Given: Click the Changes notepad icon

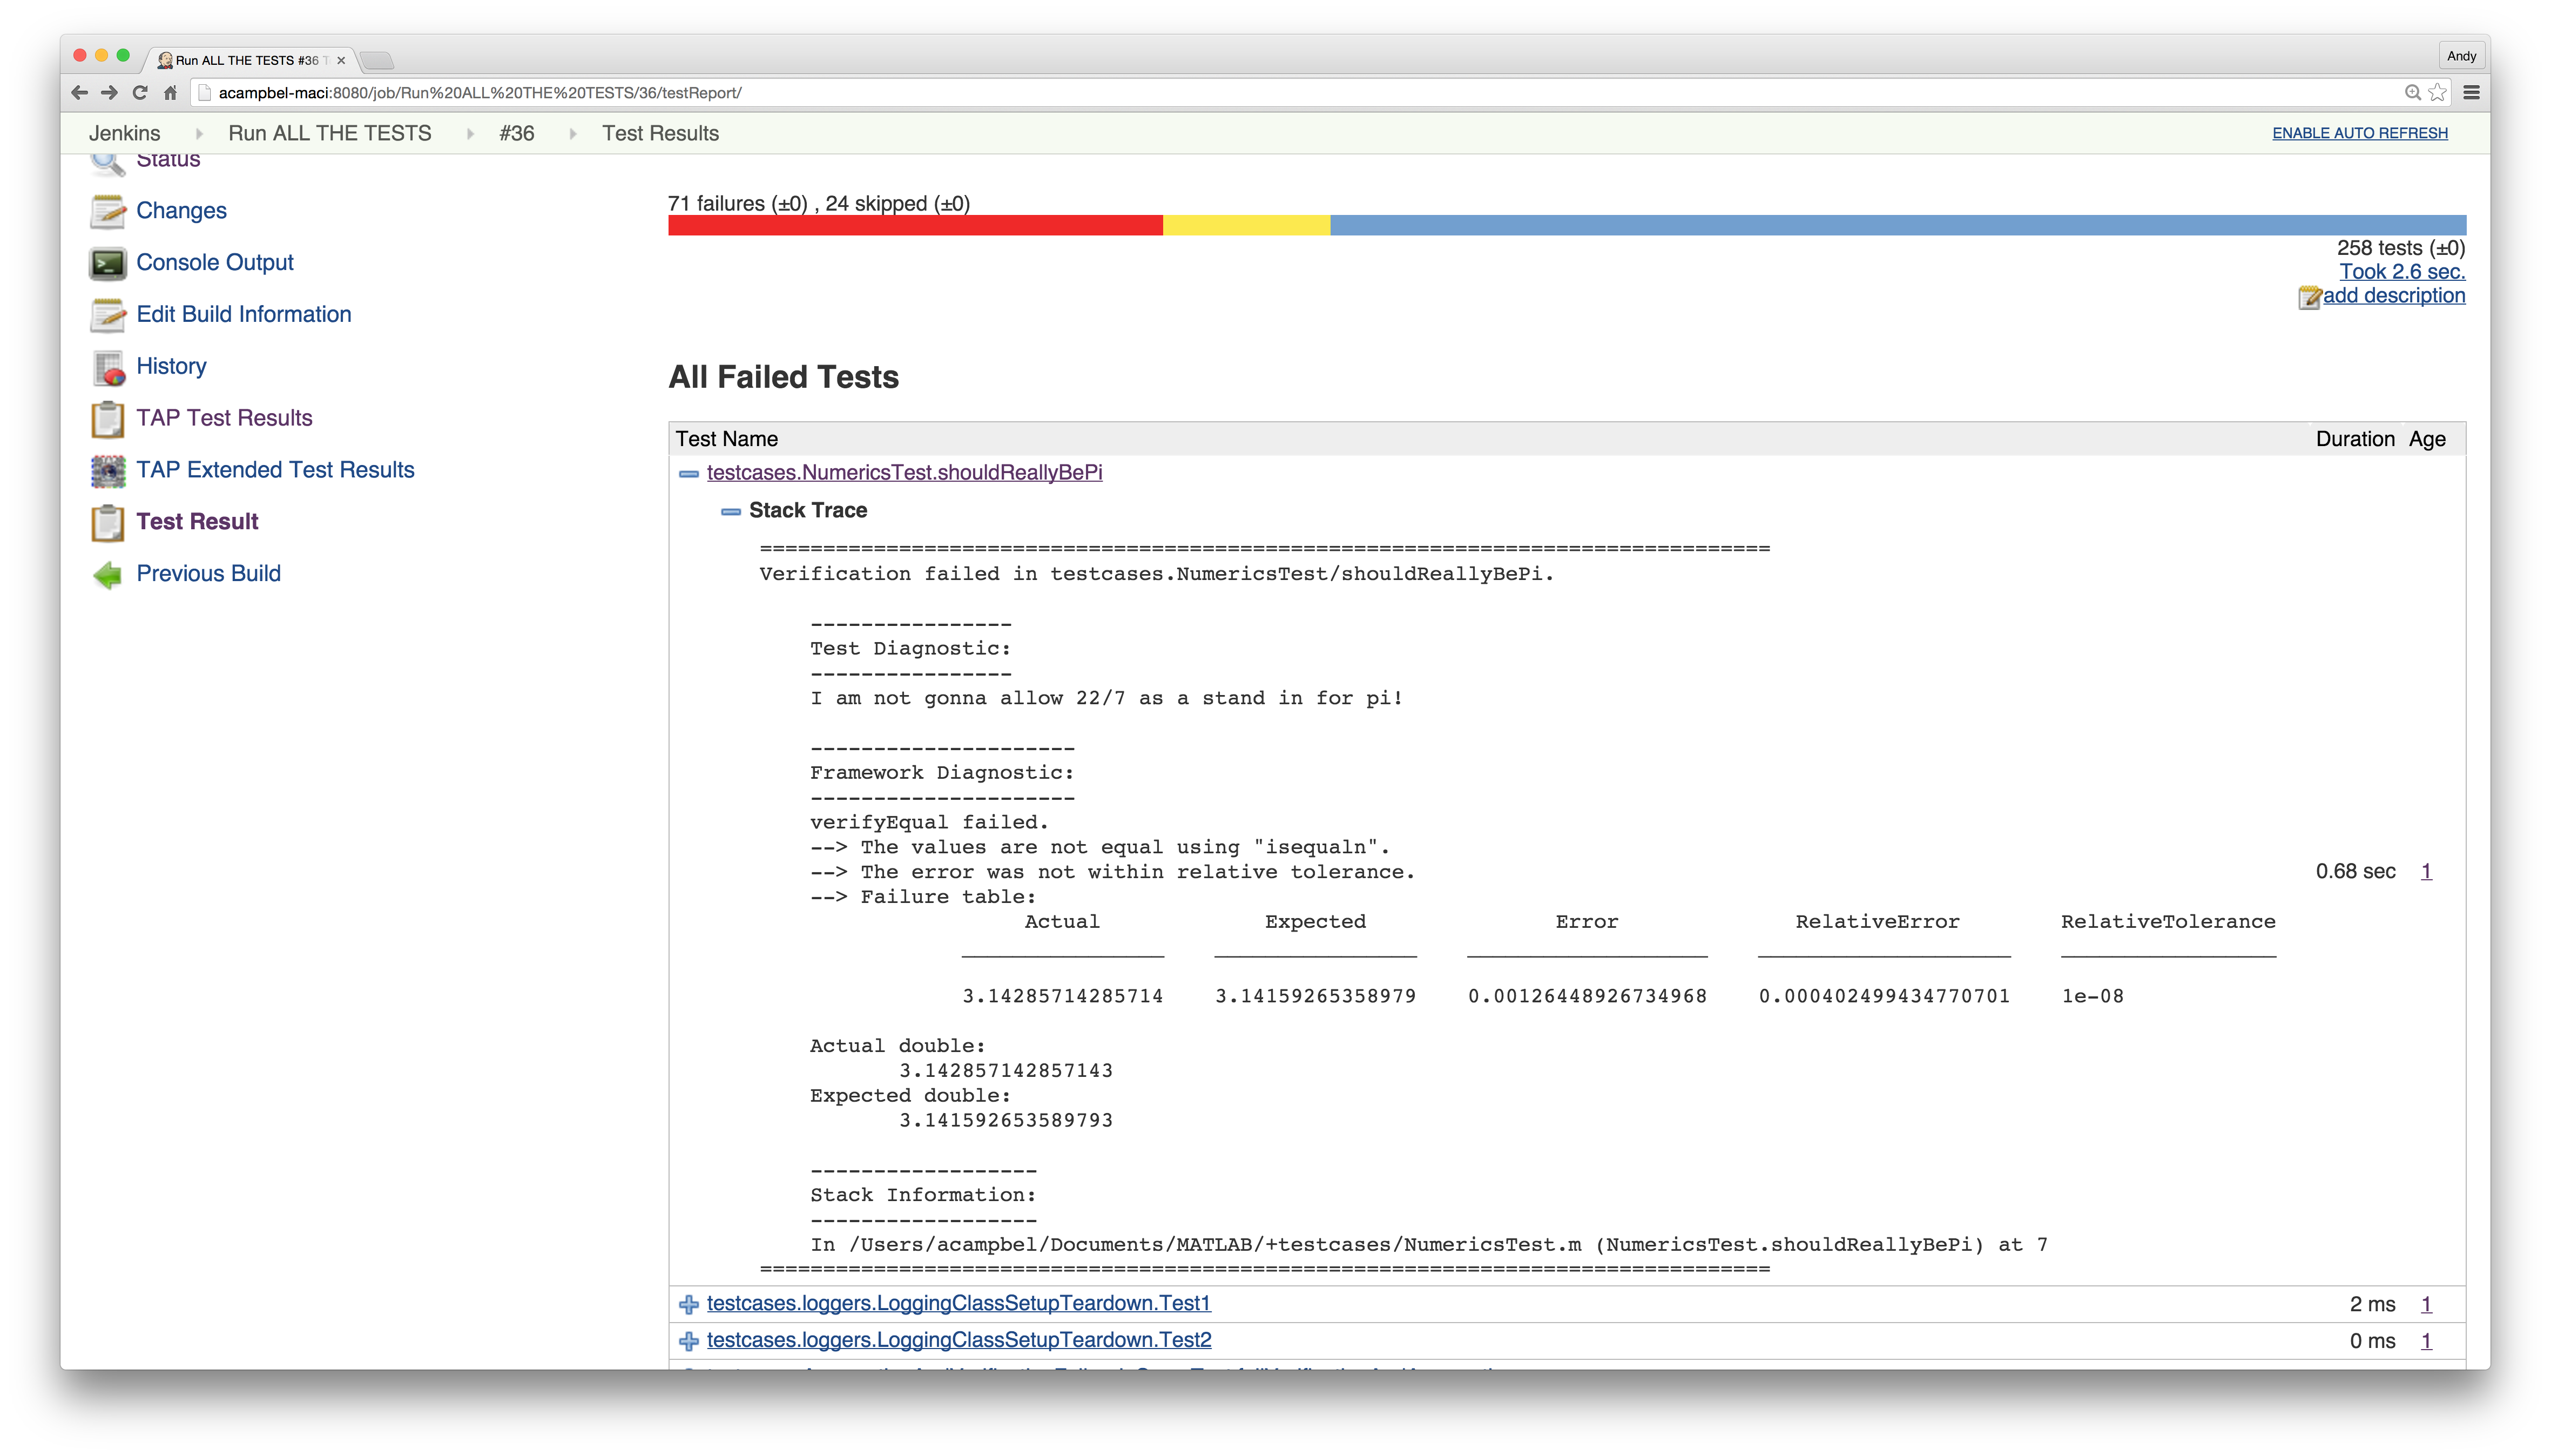Looking at the screenshot, I should click(x=107, y=211).
